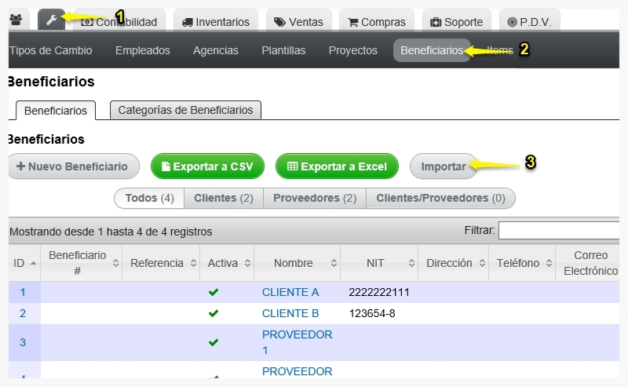Click the Exportar a CSV button
628x387 pixels.
207,166
